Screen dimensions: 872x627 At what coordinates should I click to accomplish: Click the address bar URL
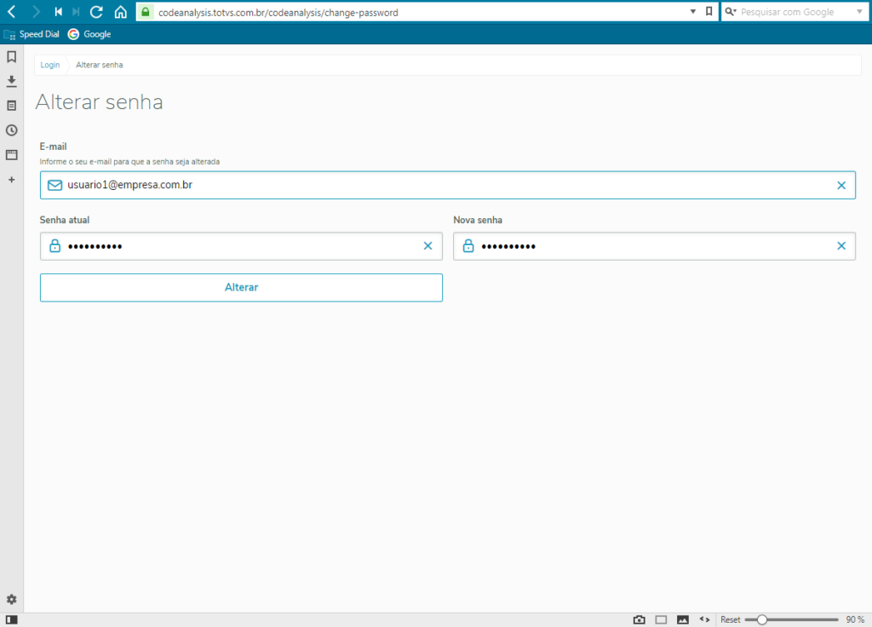click(x=278, y=12)
